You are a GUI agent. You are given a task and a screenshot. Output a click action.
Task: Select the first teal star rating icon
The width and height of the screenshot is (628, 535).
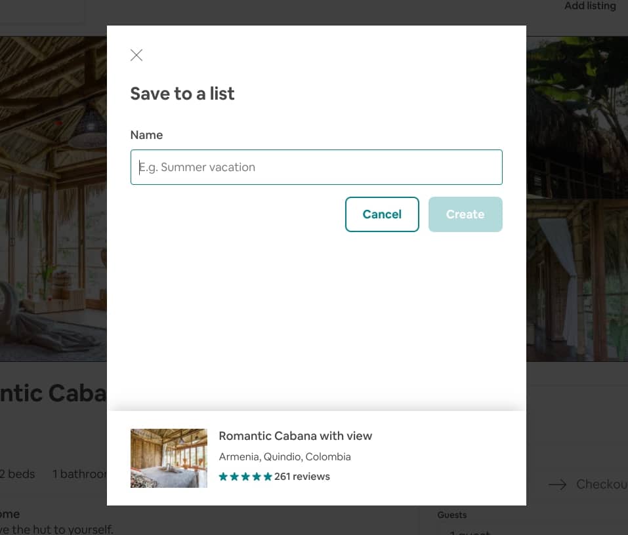pyautogui.click(x=223, y=476)
